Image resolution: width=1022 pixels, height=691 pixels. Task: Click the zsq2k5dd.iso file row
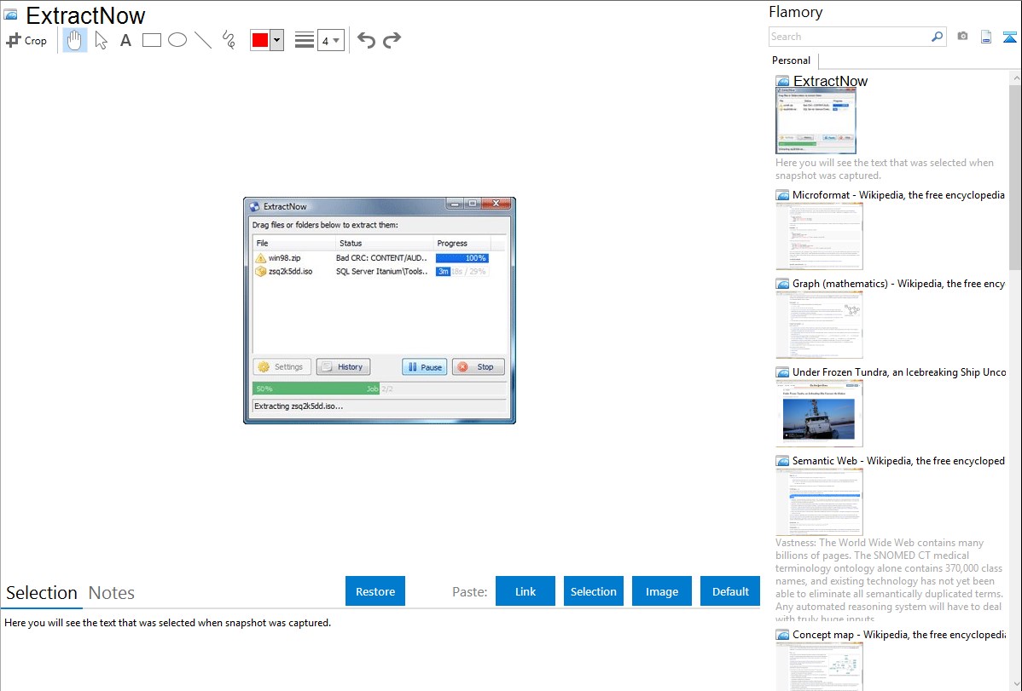click(x=380, y=272)
